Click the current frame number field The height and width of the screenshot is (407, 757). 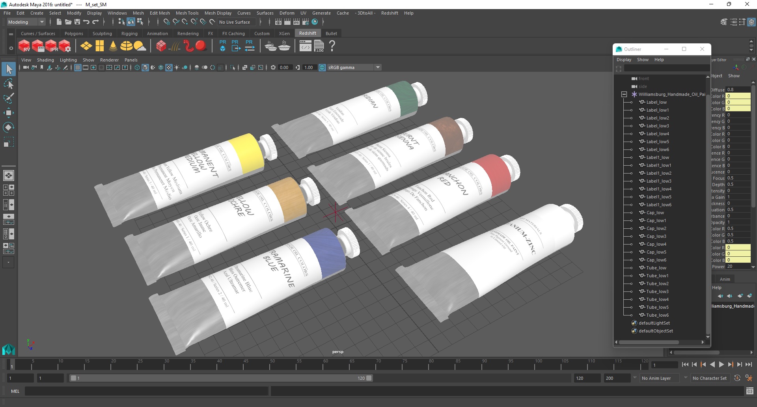664,365
